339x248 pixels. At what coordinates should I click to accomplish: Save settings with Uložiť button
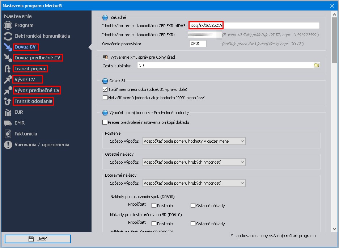[38, 239]
